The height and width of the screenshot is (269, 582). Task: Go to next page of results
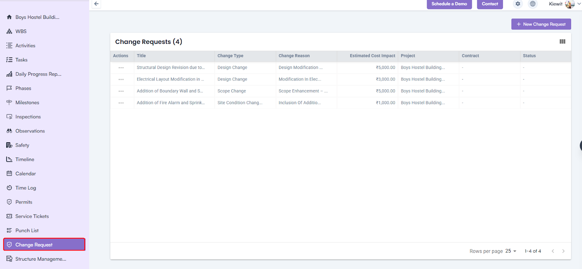563,251
